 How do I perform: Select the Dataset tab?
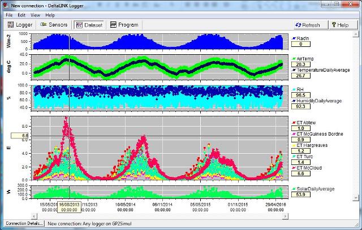click(x=89, y=25)
